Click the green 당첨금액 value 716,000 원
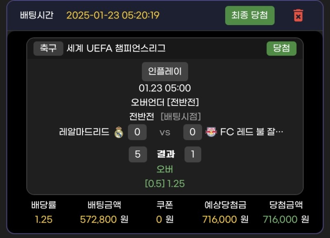 [x=286, y=219]
